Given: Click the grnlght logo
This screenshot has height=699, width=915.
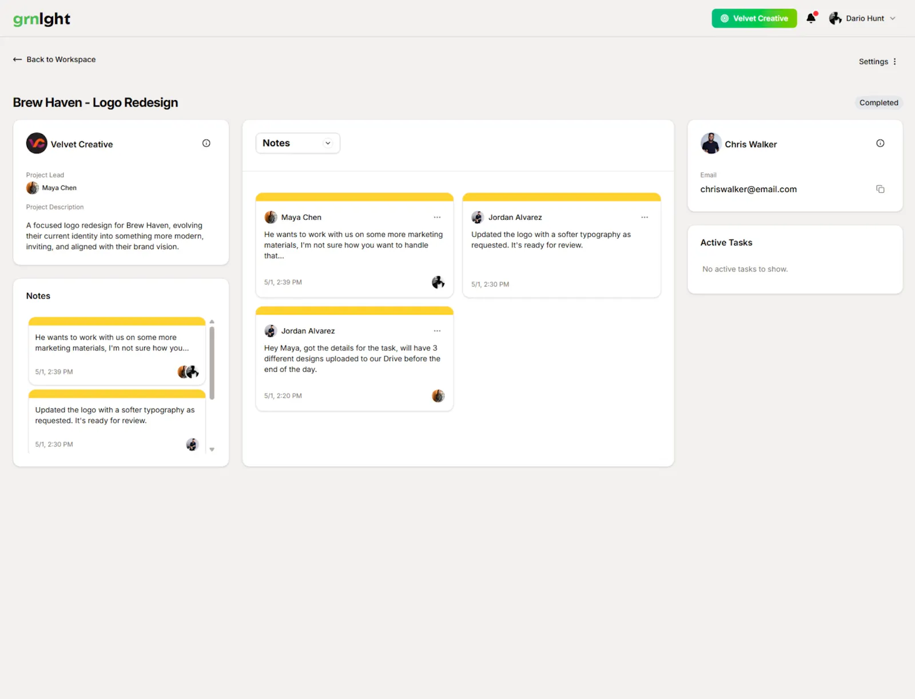Looking at the screenshot, I should pos(42,19).
